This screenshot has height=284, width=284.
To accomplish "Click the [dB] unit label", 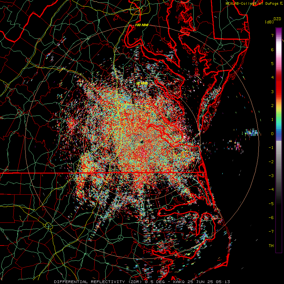I will [x=269, y=22].
